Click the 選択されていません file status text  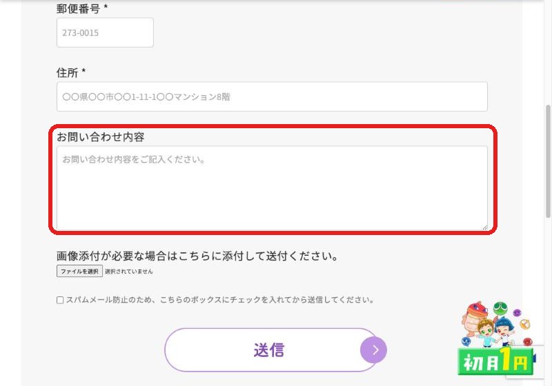(129, 272)
